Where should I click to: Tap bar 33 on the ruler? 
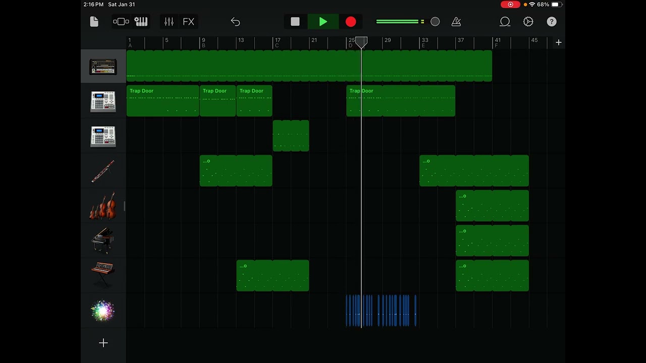[x=424, y=40]
